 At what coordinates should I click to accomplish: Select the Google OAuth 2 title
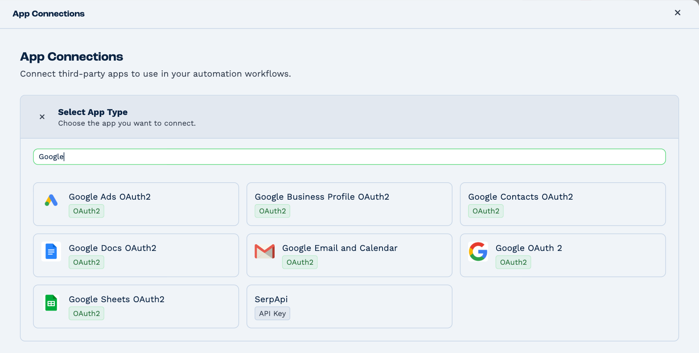[x=529, y=248]
